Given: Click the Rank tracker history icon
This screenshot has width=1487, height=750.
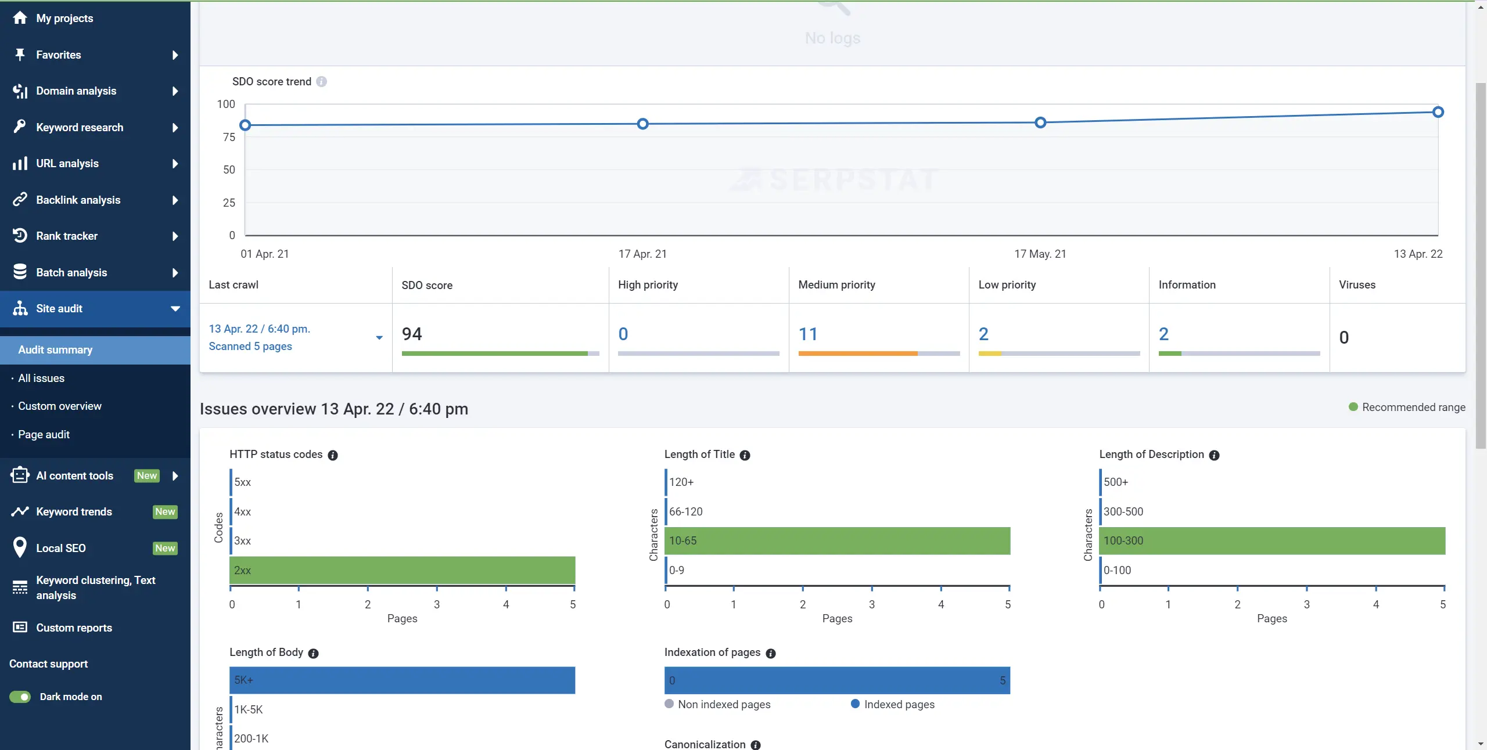Looking at the screenshot, I should coord(20,236).
